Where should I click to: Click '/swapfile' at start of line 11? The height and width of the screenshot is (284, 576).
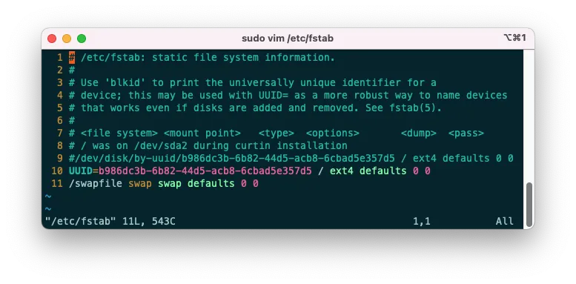click(x=96, y=184)
